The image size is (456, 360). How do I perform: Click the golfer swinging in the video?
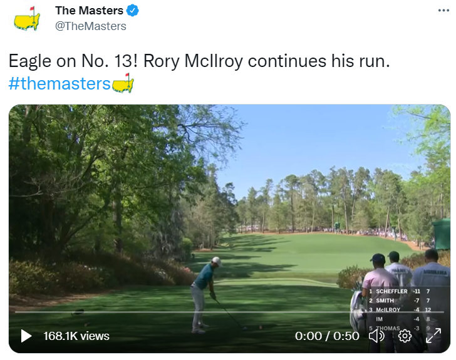[204, 289]
